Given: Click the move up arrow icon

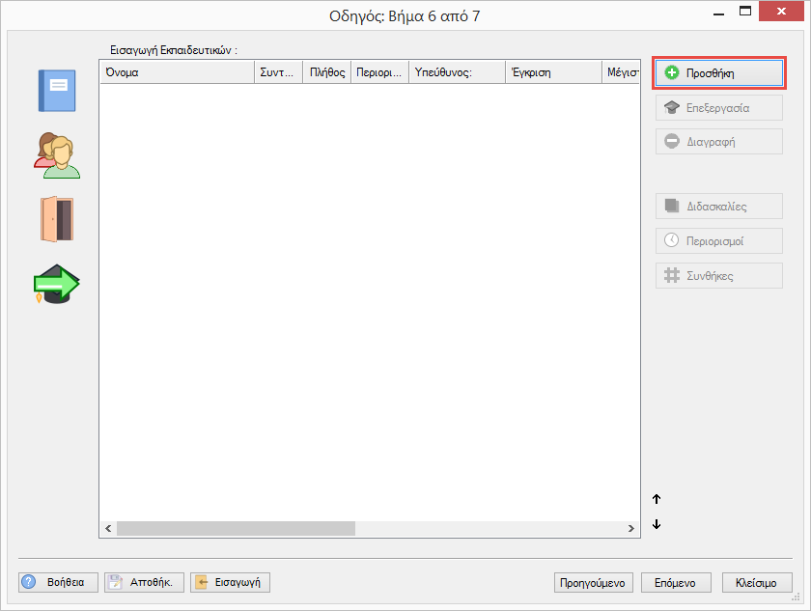Looking at the screenshot, I should pos(657,499).
